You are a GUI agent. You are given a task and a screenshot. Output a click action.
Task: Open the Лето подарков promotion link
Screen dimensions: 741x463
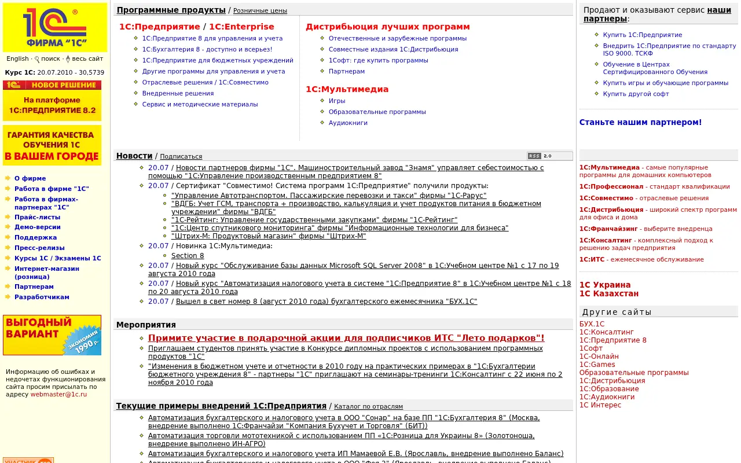[x=346, y=338]
